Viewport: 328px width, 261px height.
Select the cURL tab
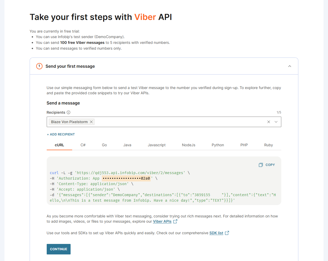pos(59,145)
